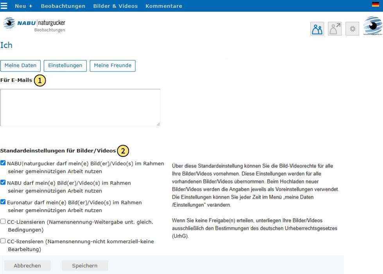Uncheck NABU darf mein(e) Bild(er) checkbox
The height and width of the screenshot is (274, 383).
(x=3, y=183)
